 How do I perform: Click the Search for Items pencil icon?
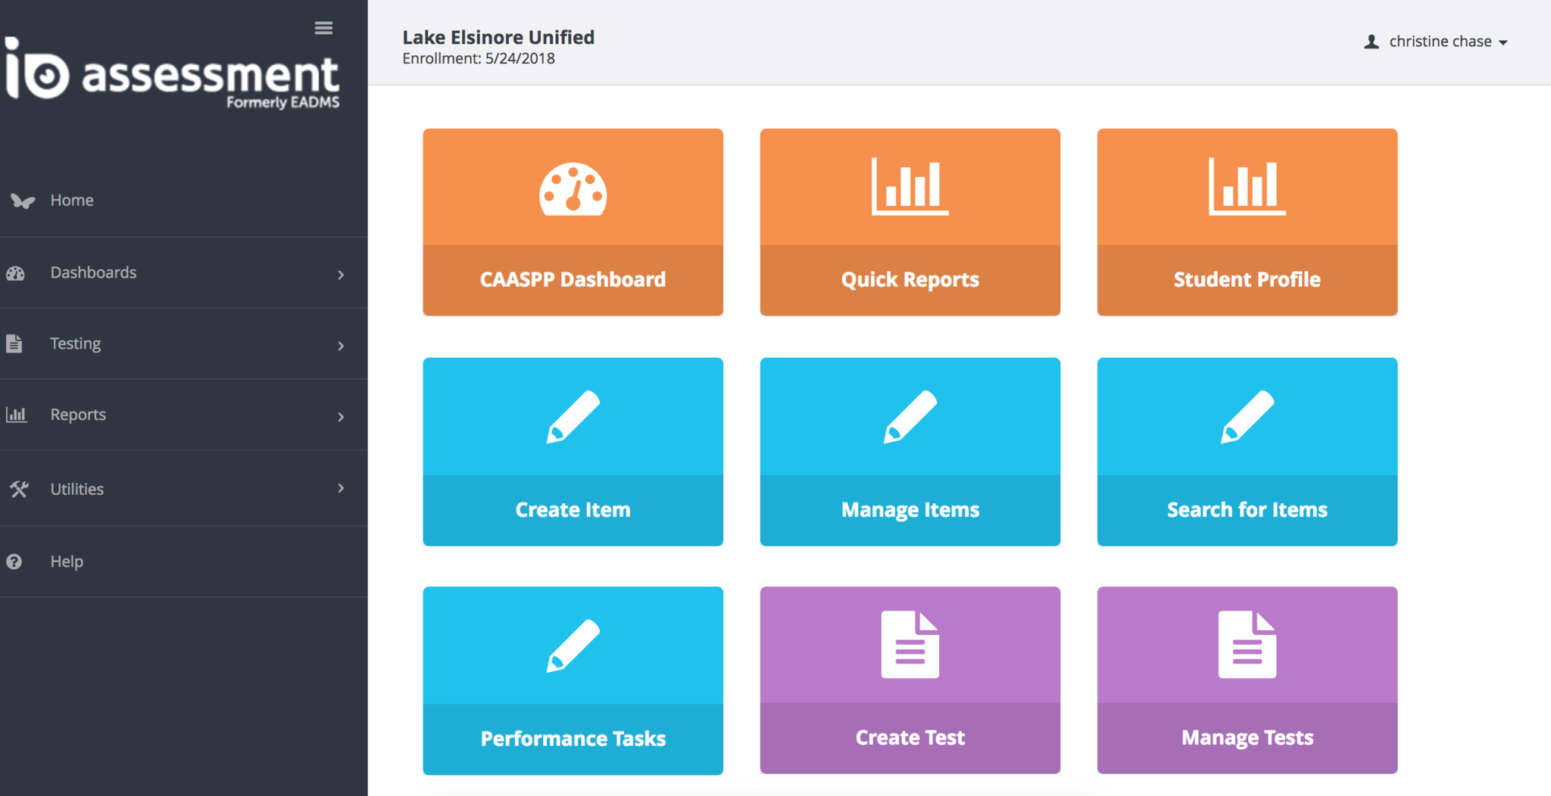[1247, 417]
